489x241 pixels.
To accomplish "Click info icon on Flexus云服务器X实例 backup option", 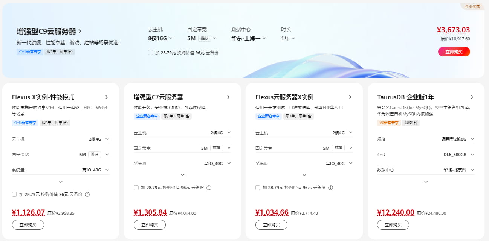I will (x=331, y=188).
